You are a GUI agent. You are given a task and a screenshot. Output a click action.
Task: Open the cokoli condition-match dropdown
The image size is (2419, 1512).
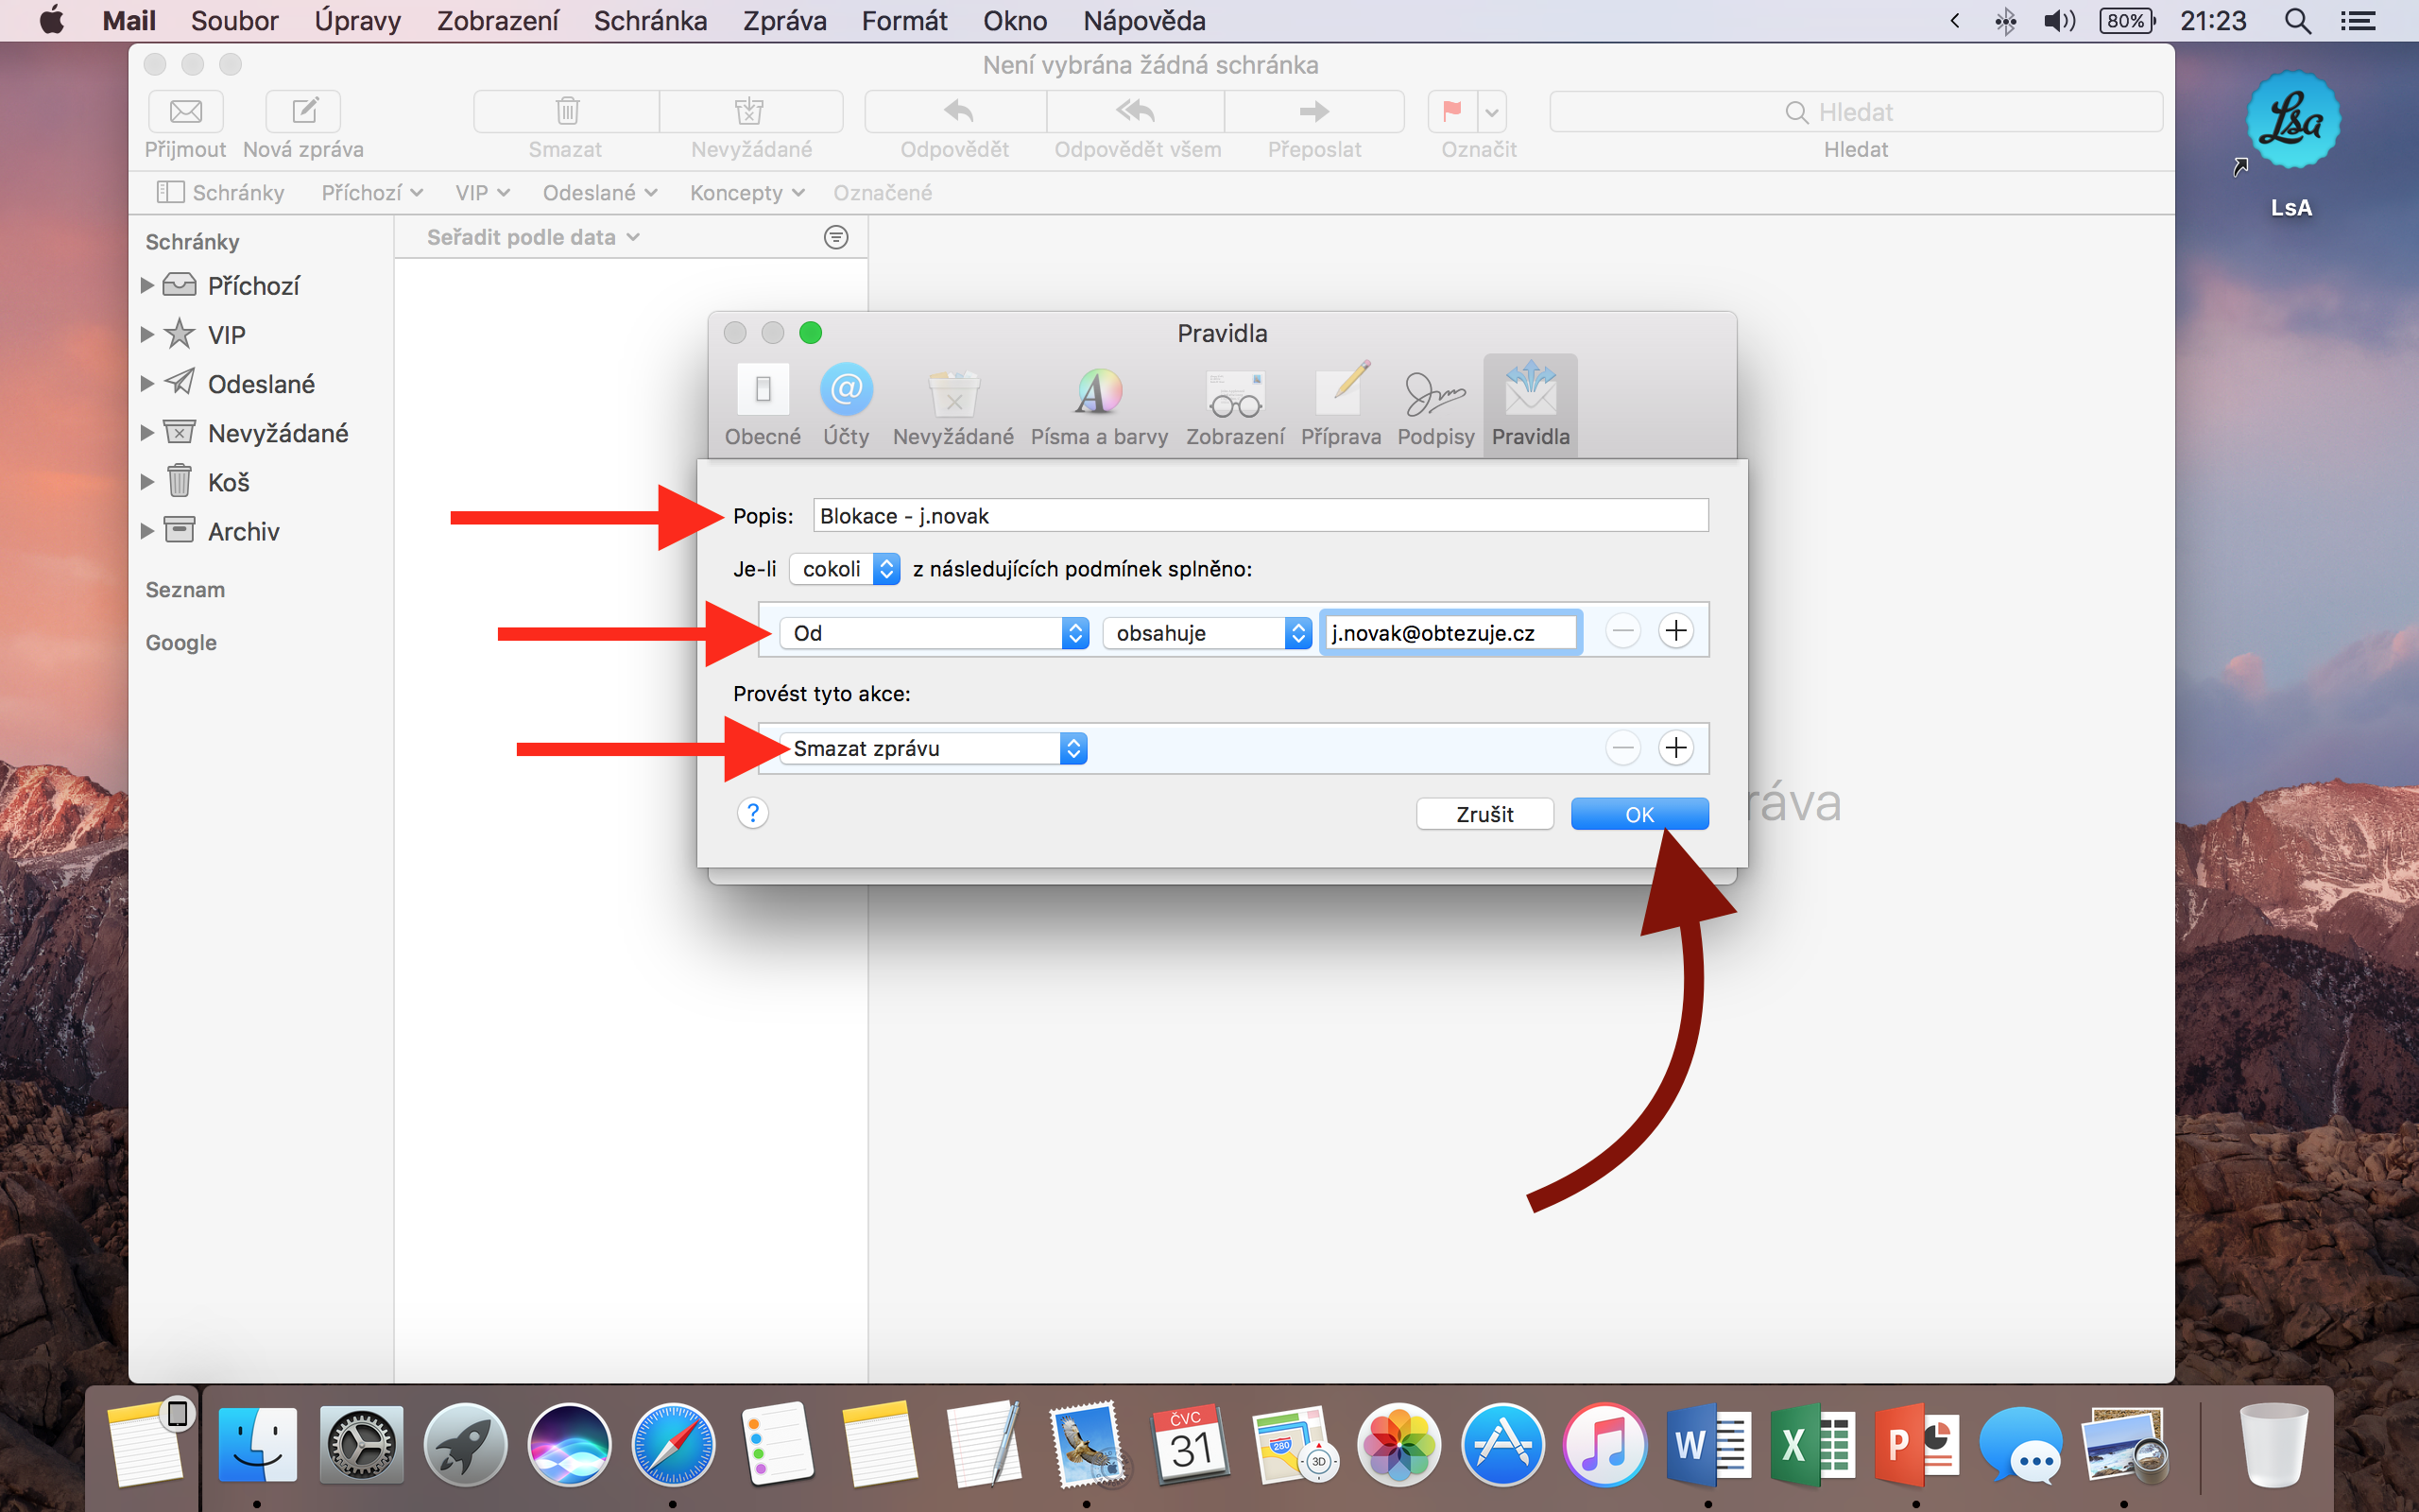coord(845,569)
